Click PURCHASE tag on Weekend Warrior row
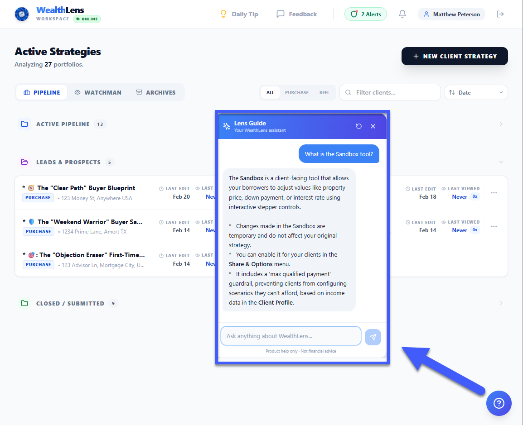This screenshot has height=425, width=523. click(x=39, y=231)
